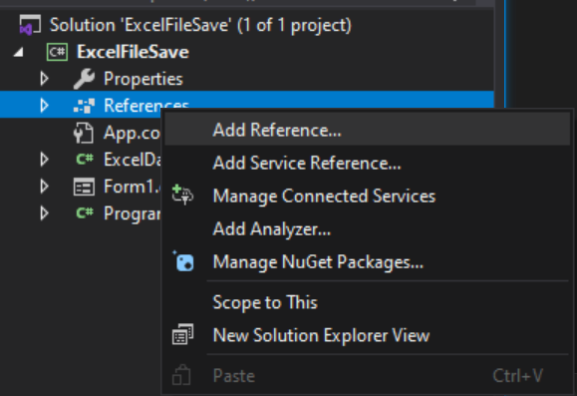Collapse the ExcelFileSave project node
The image size is (577, 396).
pos(18,53)
